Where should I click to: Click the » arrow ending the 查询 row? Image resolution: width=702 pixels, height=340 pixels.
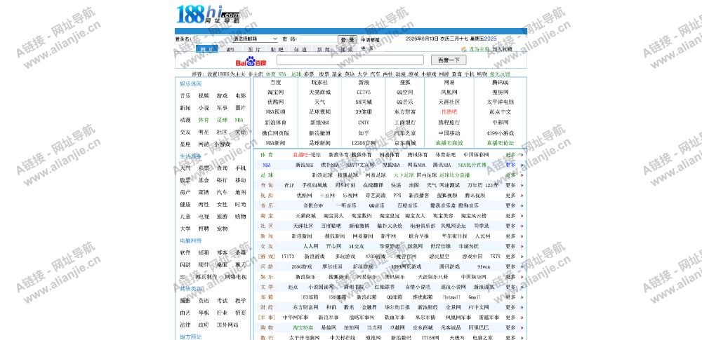coord(521,185)
